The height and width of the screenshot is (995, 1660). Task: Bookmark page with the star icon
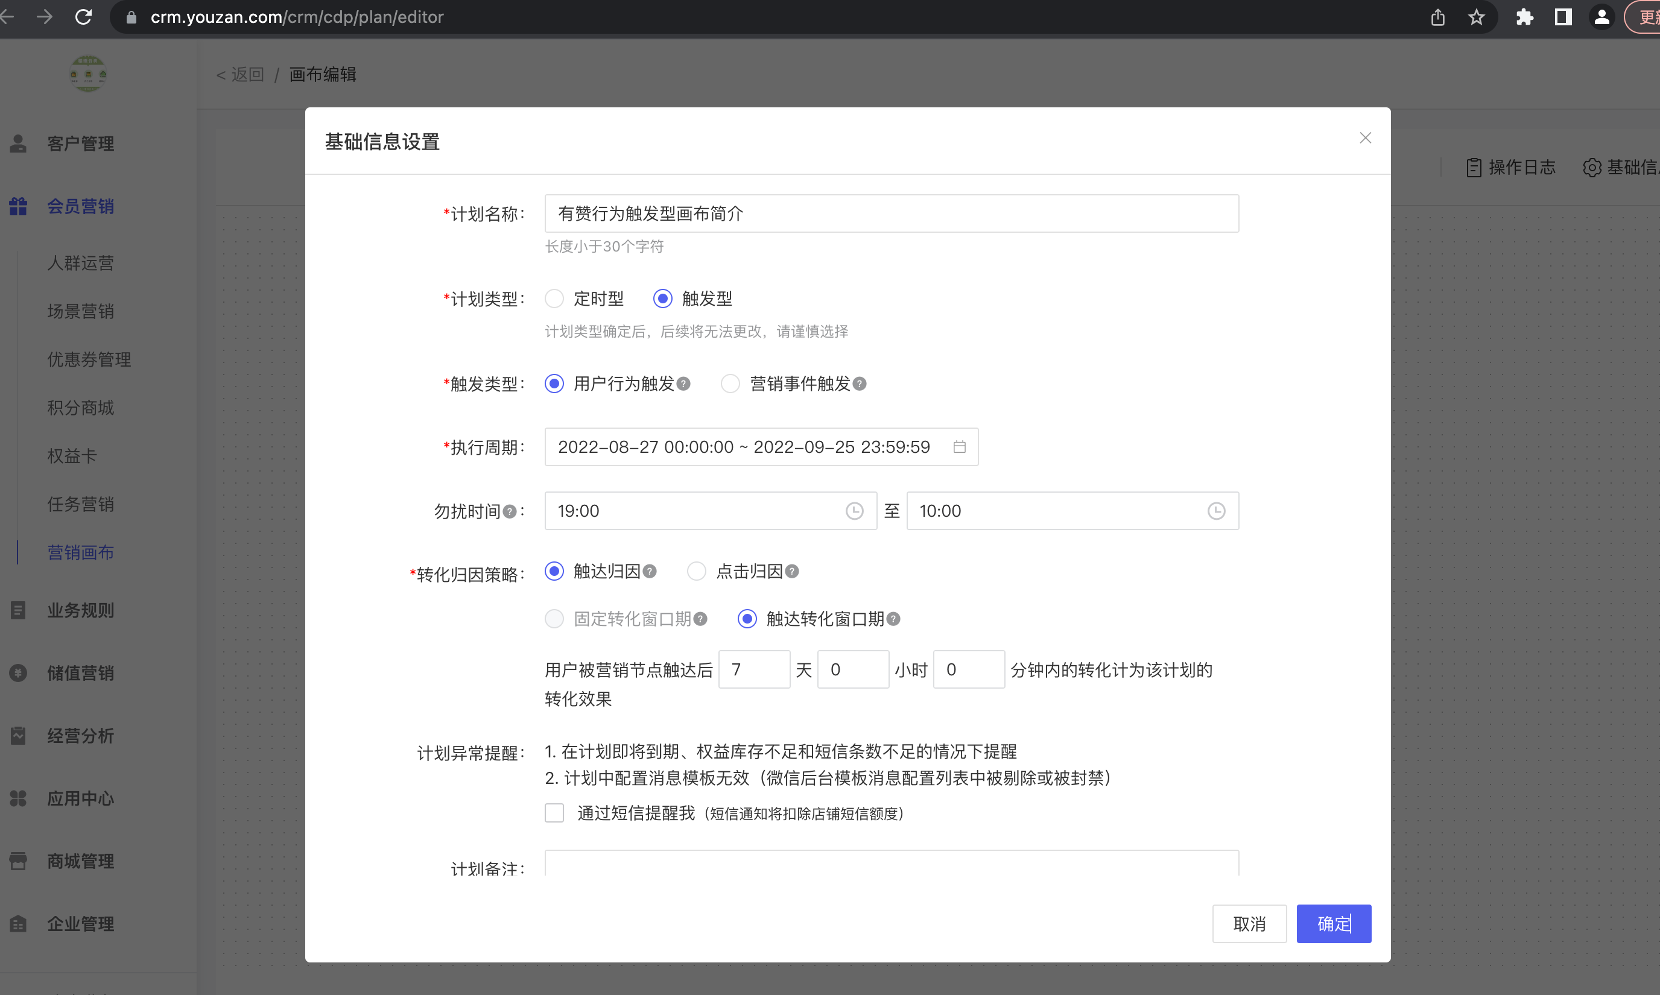click(1476, 17)
